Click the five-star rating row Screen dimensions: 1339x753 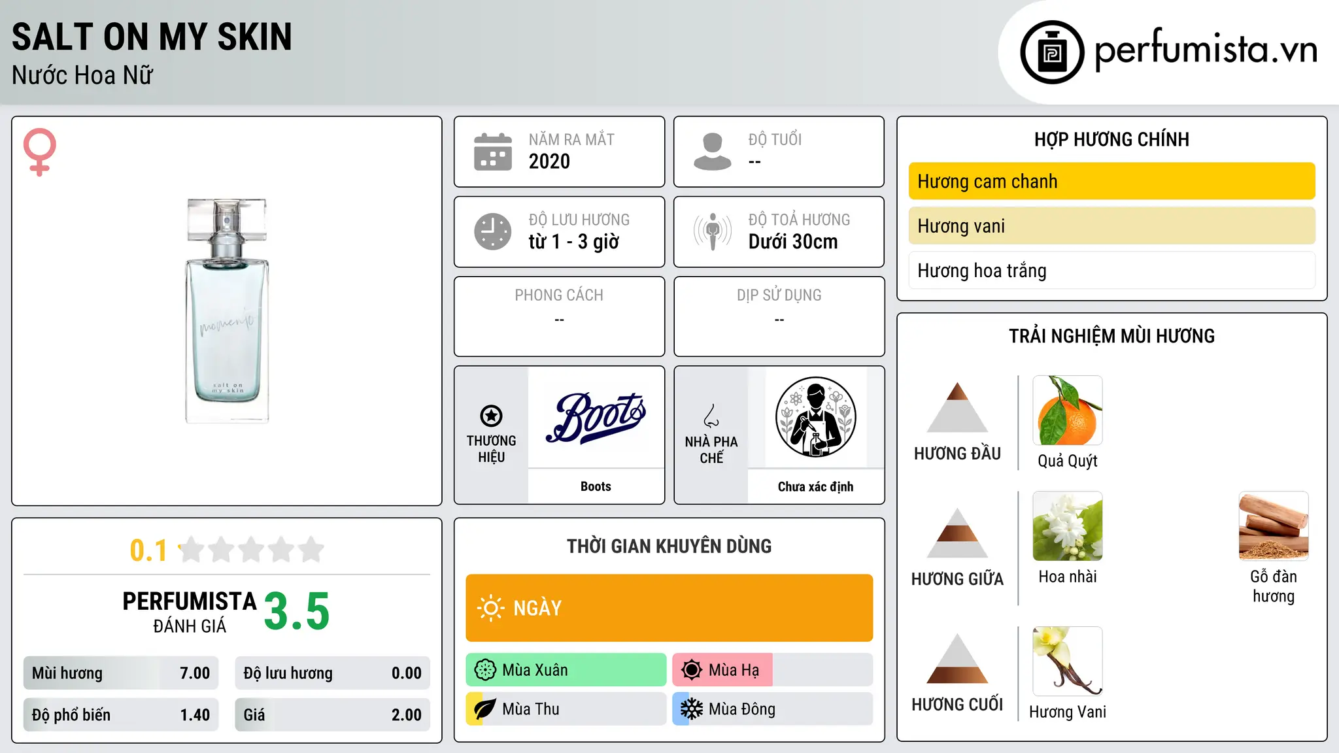251,550
